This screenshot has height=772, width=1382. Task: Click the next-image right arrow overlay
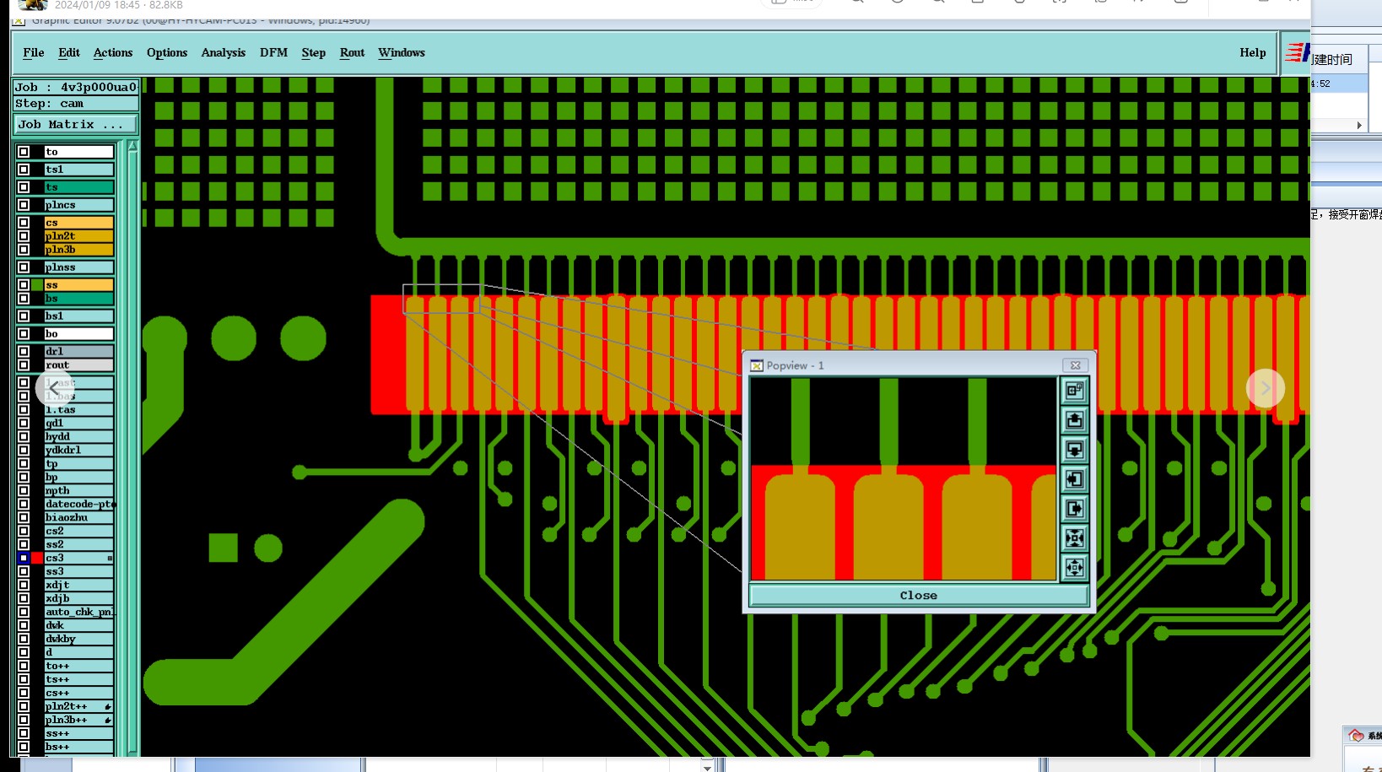tap(1265, 388)
